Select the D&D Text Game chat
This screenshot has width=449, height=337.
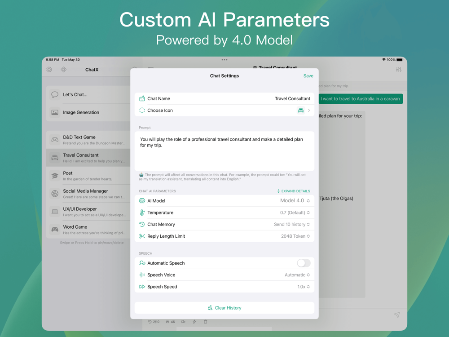(88, 140)
